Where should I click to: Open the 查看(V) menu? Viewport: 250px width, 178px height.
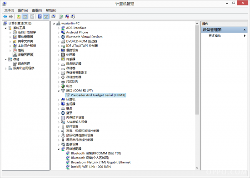[x=37, y=10]
